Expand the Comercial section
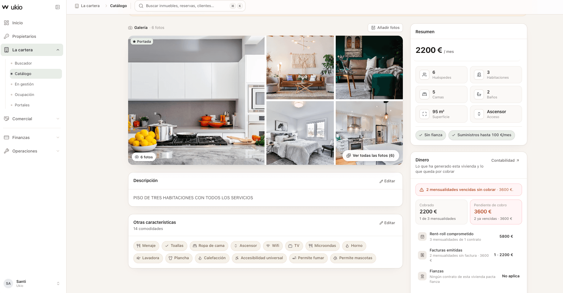 32,119
